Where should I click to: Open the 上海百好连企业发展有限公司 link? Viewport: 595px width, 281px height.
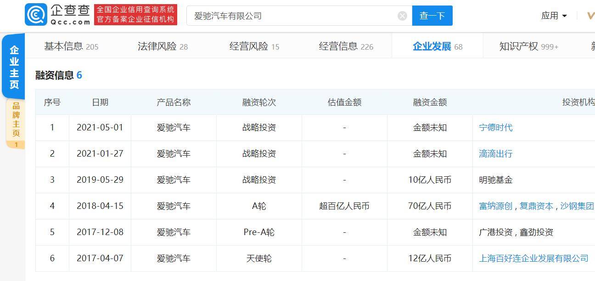(533, 259)
